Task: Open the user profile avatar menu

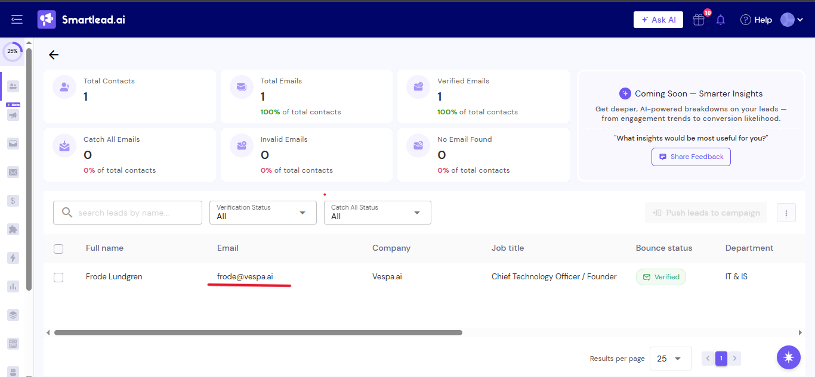Action: [792, 20]
